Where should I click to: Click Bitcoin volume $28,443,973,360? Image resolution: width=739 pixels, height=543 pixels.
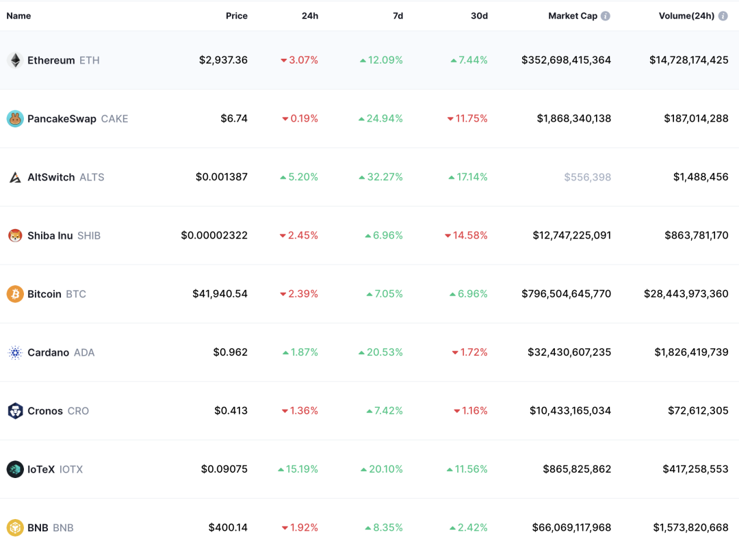point(686,294)
